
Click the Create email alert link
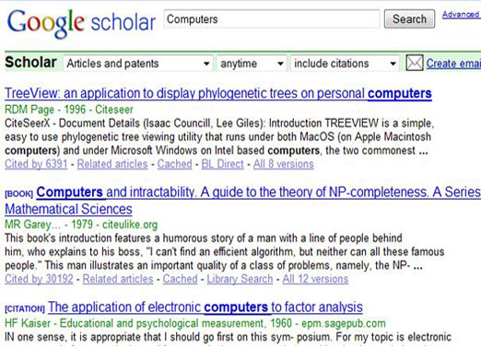click(453, 64)
